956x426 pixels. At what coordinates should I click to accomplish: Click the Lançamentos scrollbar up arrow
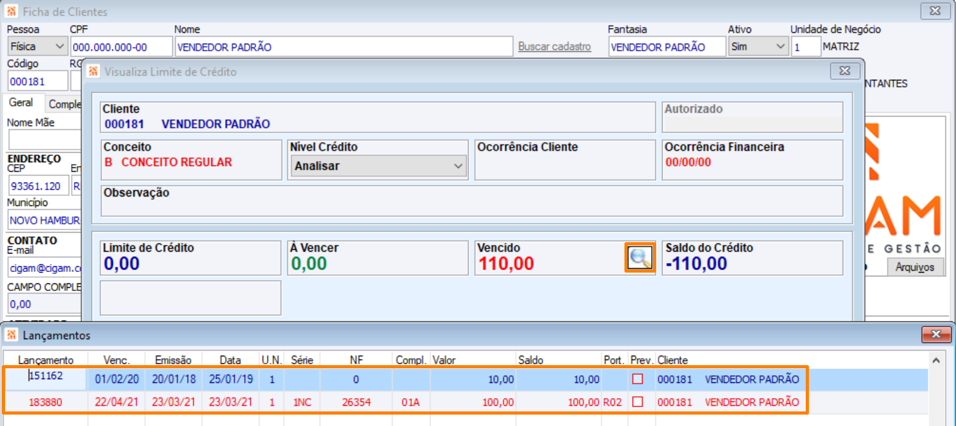tap(937, 359)
